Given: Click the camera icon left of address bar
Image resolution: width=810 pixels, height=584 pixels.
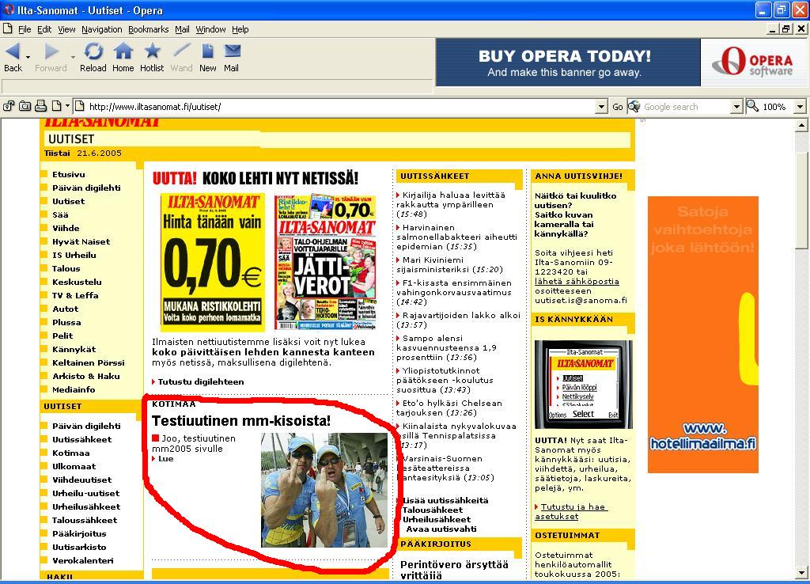Looking at the screenshot, I should pos(25,106).
